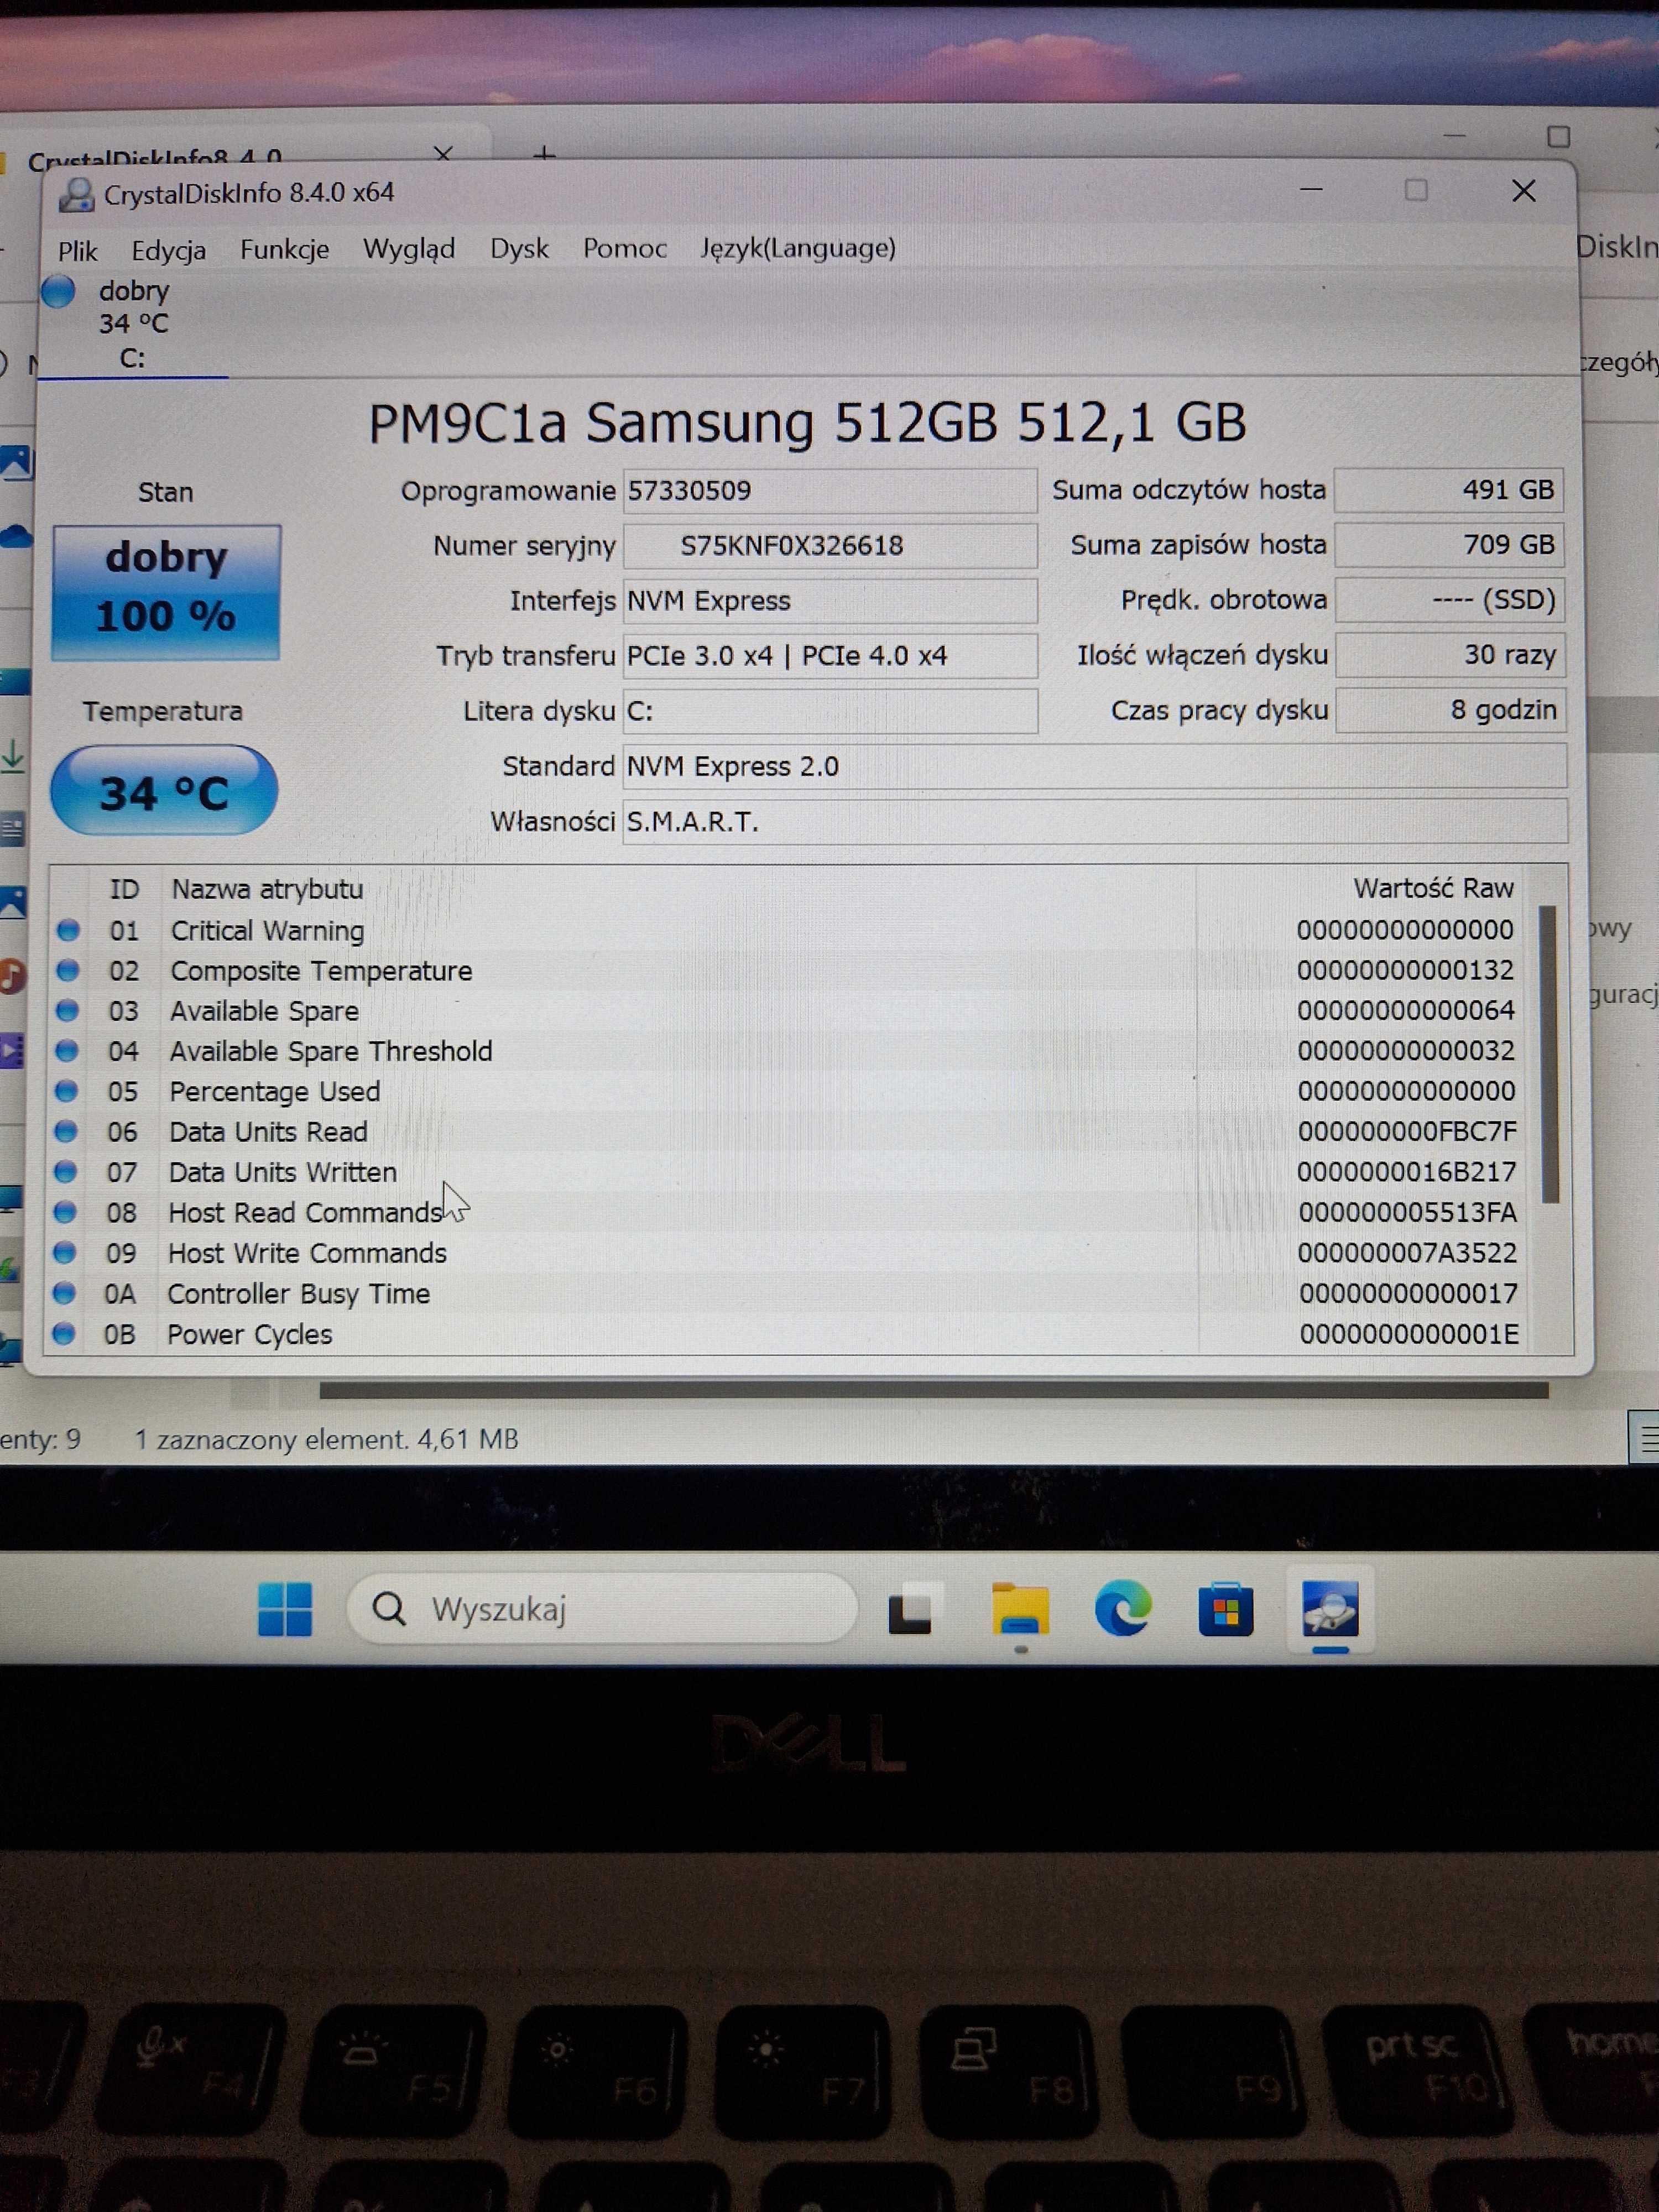Click the status dot for Composite Temperature
The image size is (1659, 2212).
pyautogui.click(x=68, y=970)
